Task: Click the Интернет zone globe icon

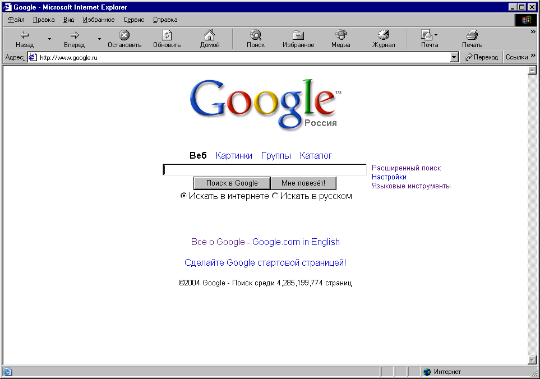Action: click(427, 372)
